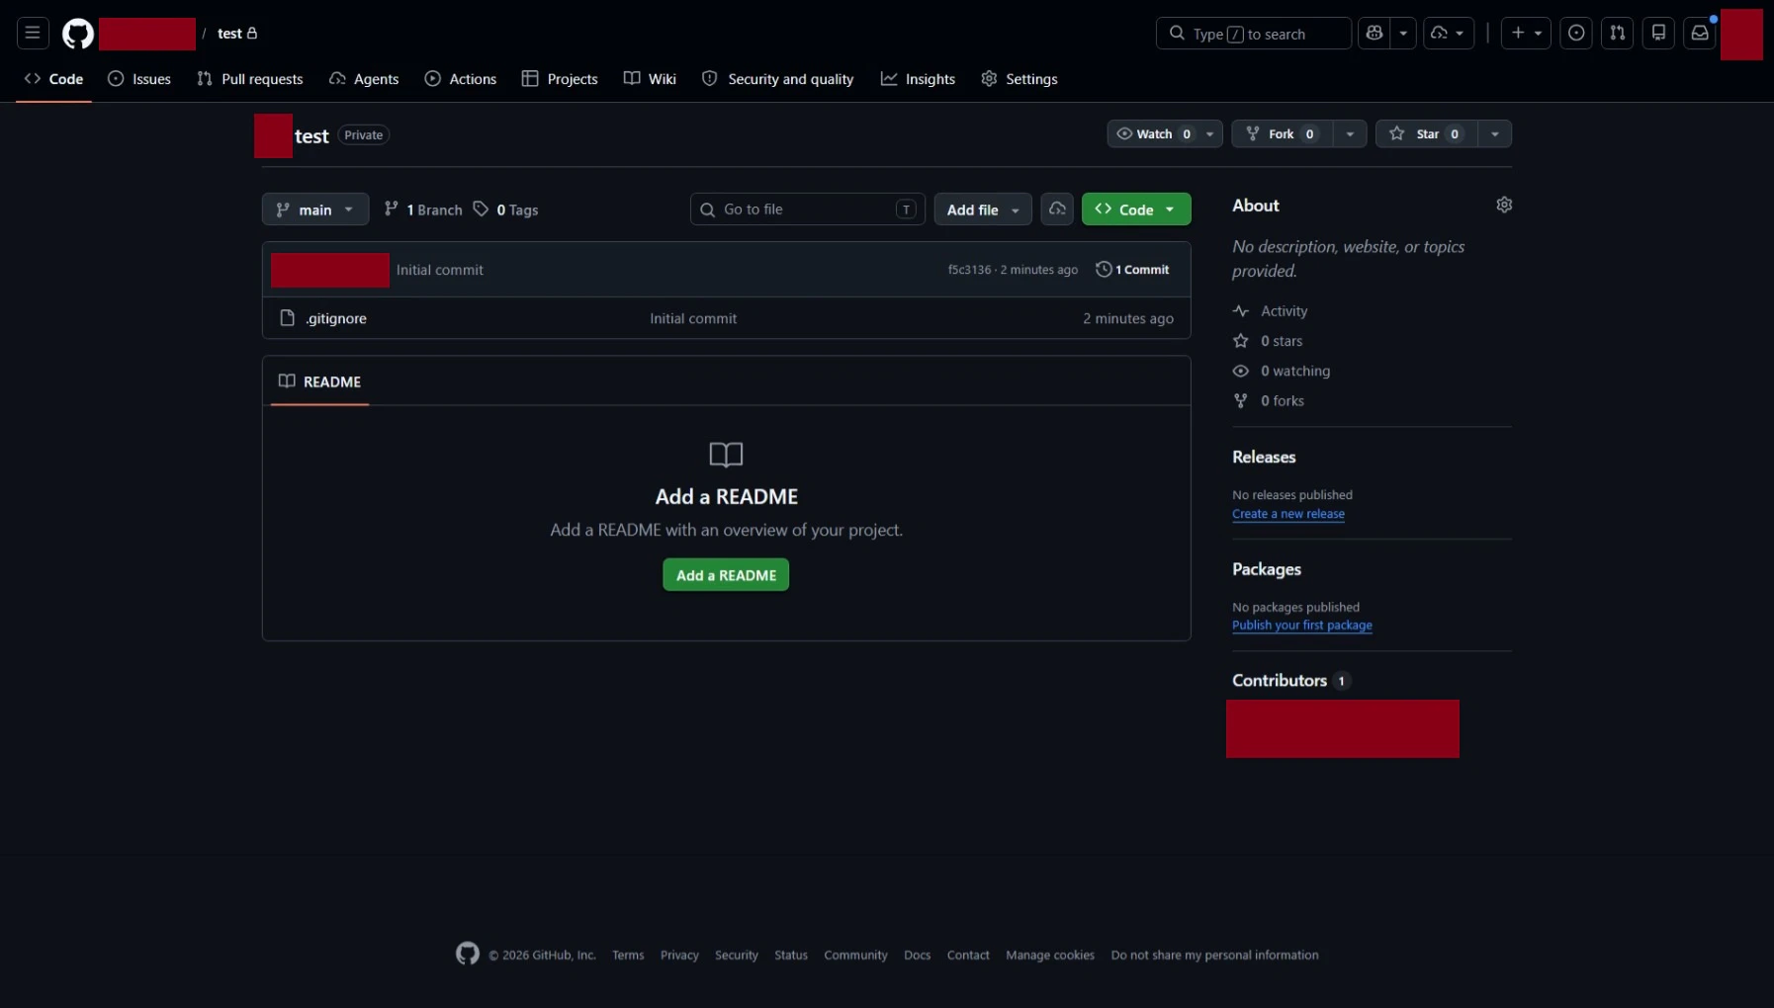Star this repository
Image resolution: width=1774 pixels, height=1008 pixels.
[1427, 133]
